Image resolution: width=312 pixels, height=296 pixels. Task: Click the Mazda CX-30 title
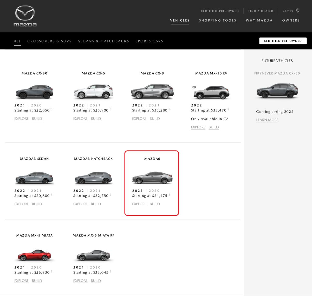[x=34, y=73]
